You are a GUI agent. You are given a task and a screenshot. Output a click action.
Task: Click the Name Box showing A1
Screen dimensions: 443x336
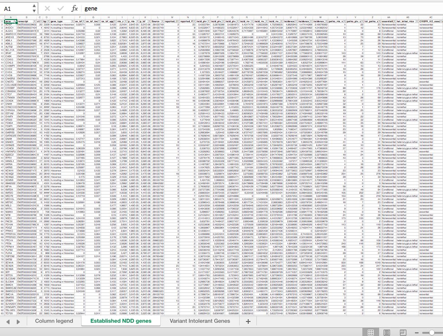(x=16, y=9)
